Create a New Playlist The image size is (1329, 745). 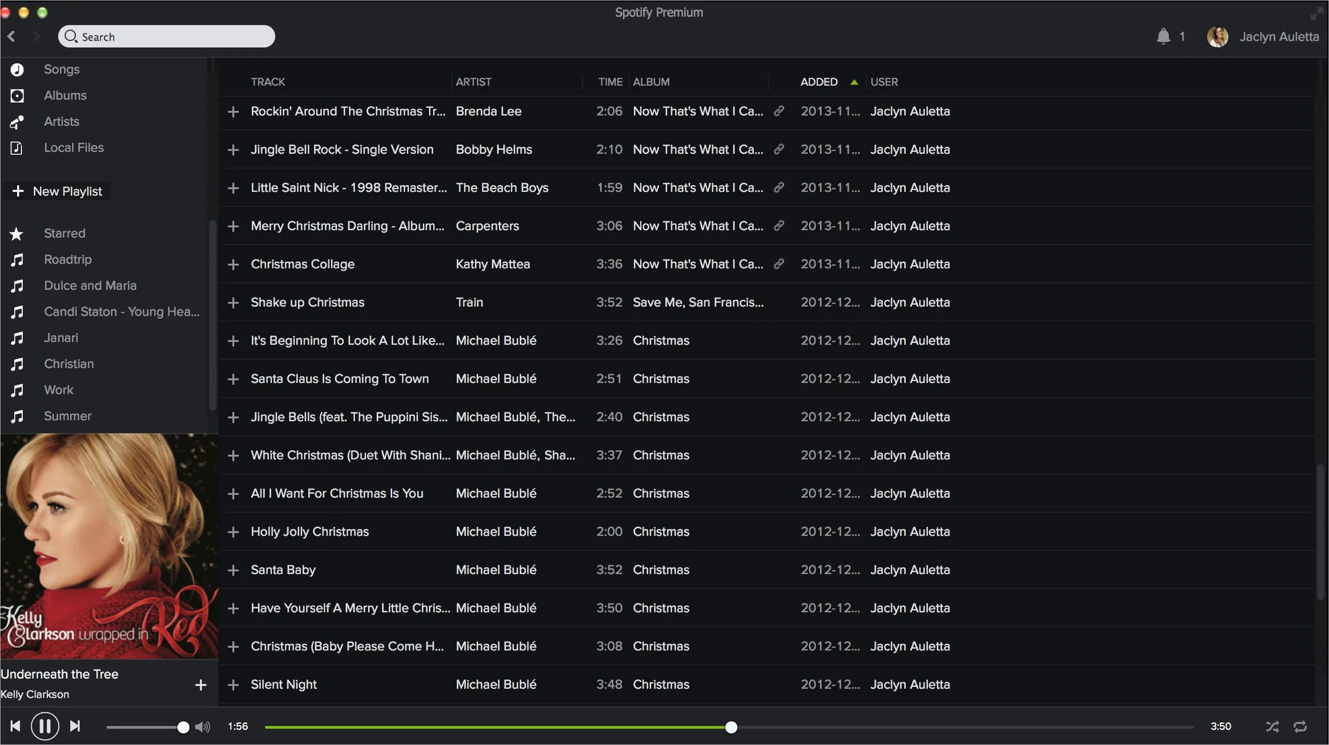click(x=57, y=191)
